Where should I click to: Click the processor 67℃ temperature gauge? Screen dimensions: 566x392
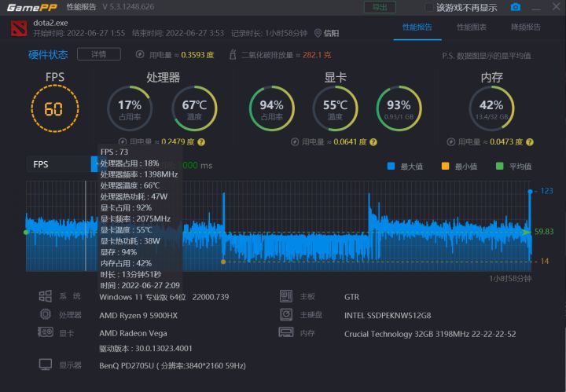pos(195,108)
